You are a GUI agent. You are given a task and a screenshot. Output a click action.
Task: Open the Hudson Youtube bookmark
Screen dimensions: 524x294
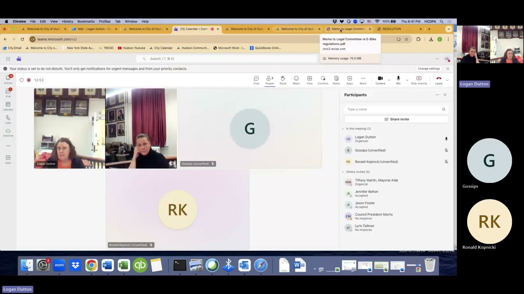pyautogui.click(x=131, y=48)
